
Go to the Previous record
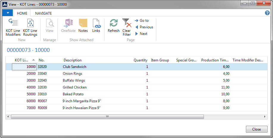coord(144,27)
